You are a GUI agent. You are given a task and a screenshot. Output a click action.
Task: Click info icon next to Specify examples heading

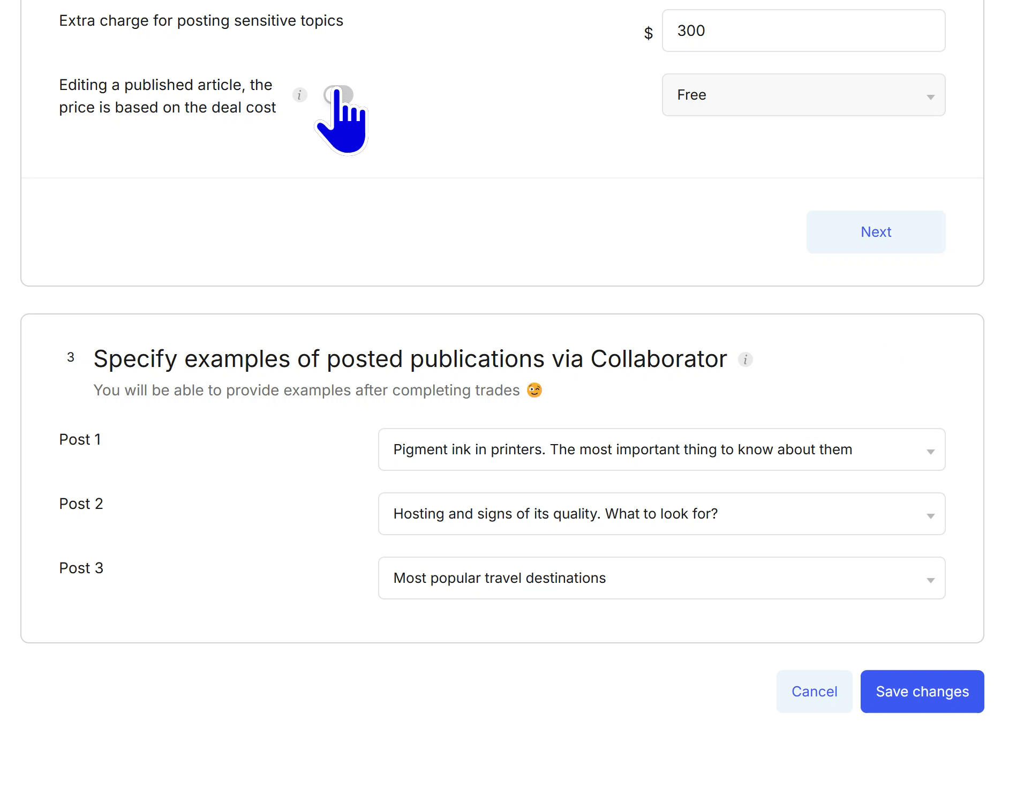745,359
